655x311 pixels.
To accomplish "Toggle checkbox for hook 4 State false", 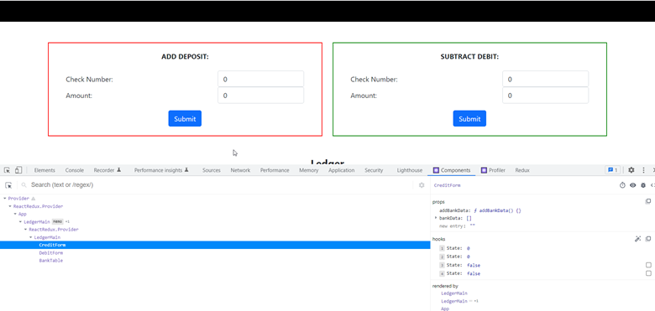I will (648, 273).
